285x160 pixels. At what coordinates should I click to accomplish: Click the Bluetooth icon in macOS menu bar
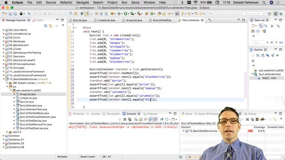point(182,3)
